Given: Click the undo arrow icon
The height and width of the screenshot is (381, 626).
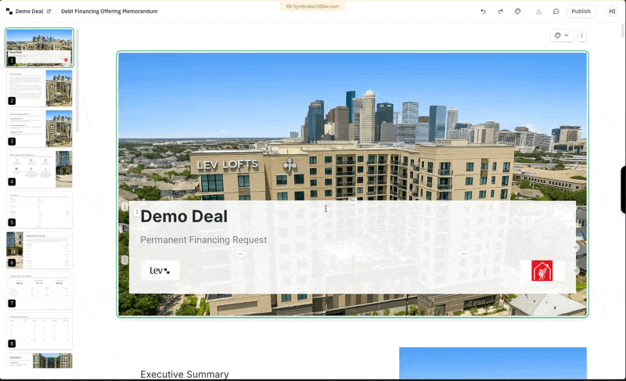Looking at the screenshot, I should point(483,12).
